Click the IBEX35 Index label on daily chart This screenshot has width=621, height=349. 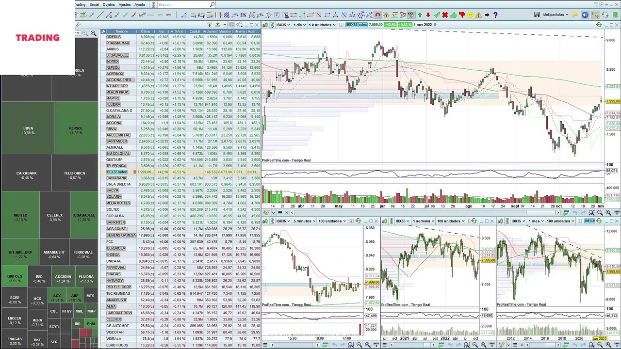click(356, 25)
